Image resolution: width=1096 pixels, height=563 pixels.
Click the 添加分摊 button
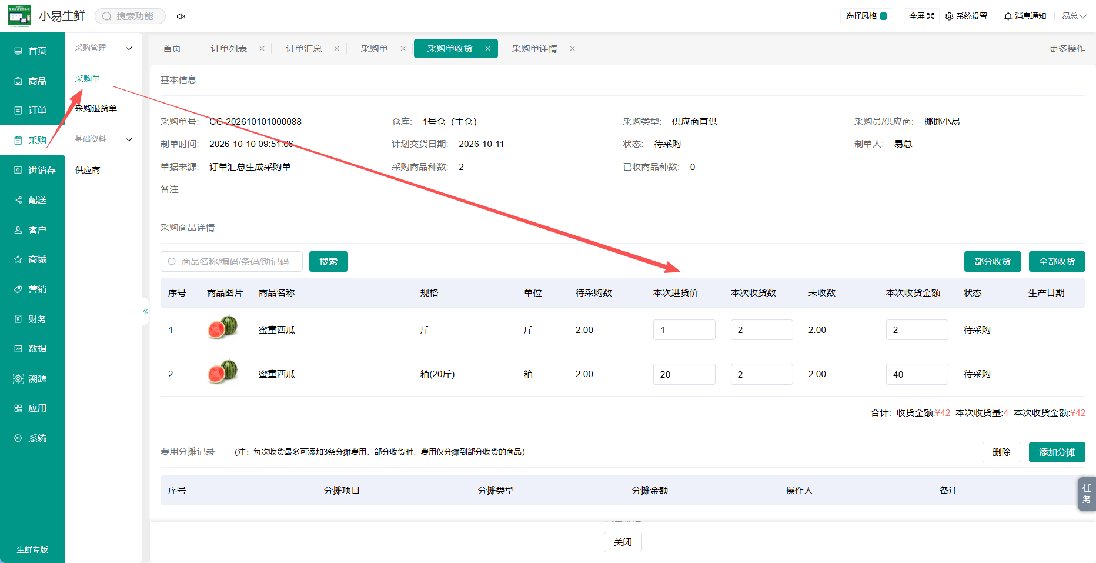(1057, 452)
